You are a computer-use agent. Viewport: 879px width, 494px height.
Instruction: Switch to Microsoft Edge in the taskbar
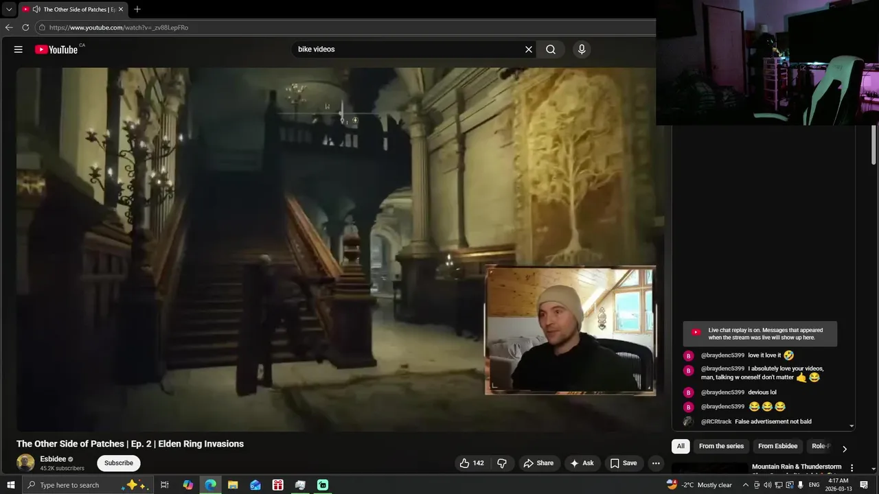click(x=211, y=485)
